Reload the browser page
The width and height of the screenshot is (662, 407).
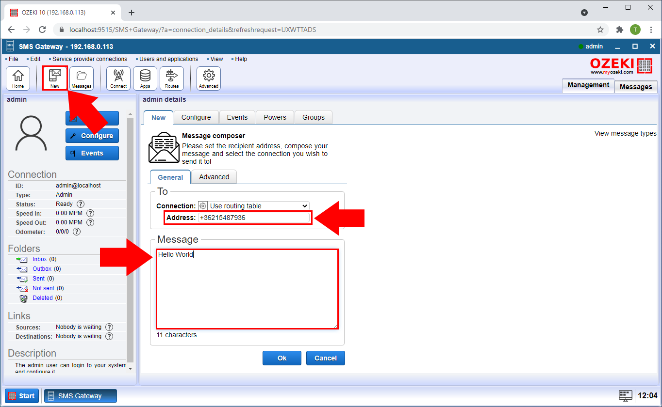[x=42, y=30]
